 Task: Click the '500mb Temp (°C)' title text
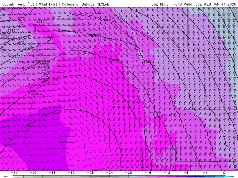(x=18, y=4)
